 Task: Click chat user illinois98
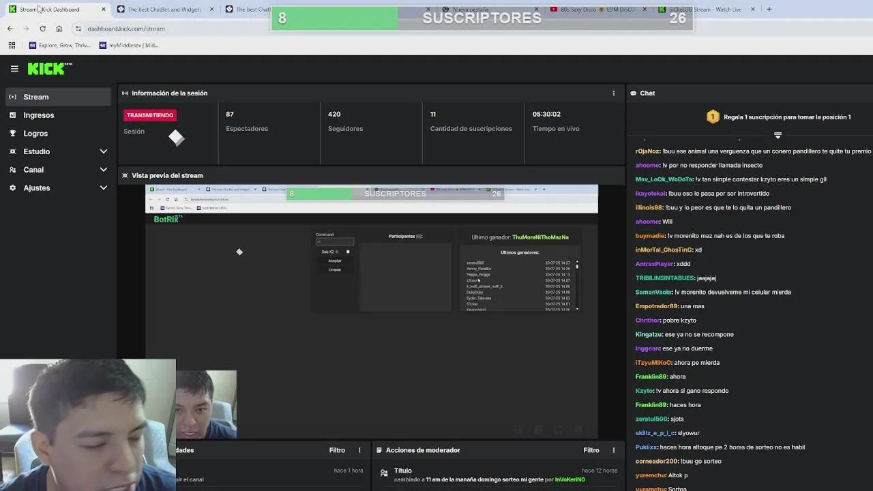coord(649,207)
